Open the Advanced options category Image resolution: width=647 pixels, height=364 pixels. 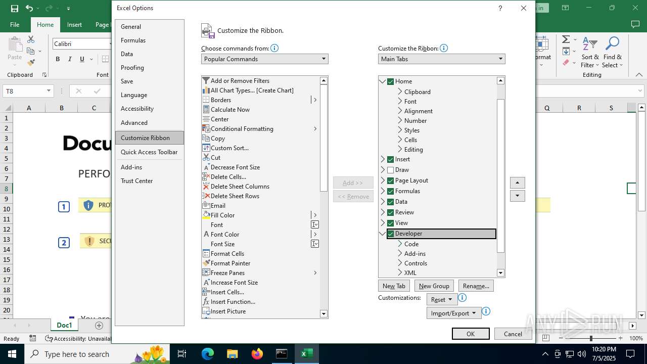(x=149, y=123)
